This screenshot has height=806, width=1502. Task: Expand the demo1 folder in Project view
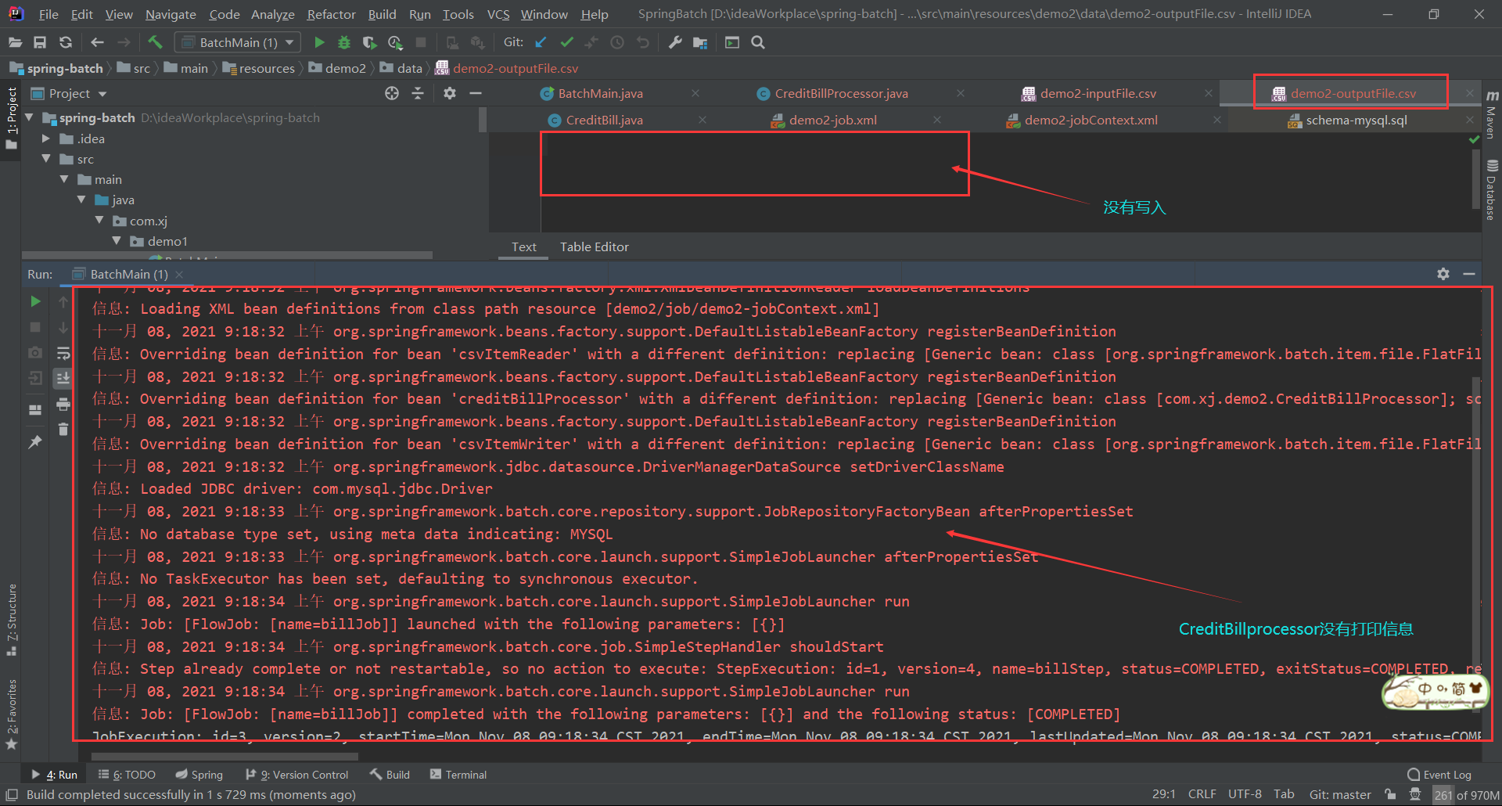[x=117, y=241]
